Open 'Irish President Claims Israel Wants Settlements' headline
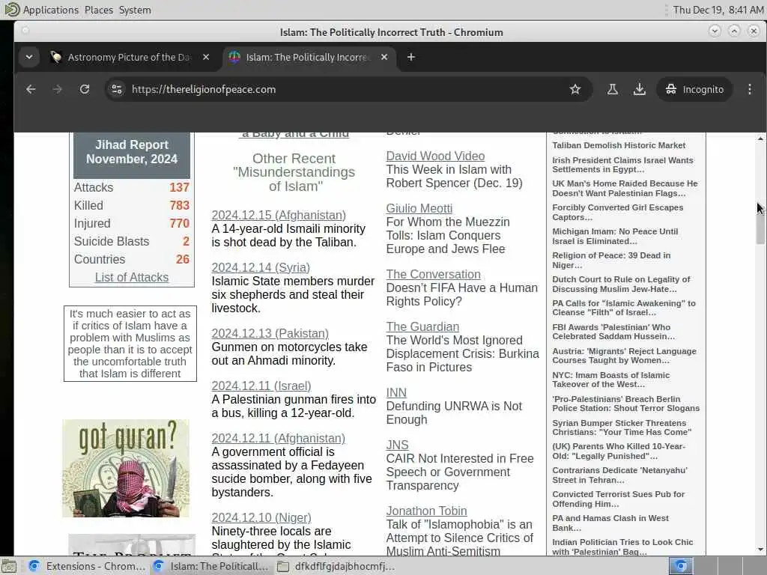 622,165
